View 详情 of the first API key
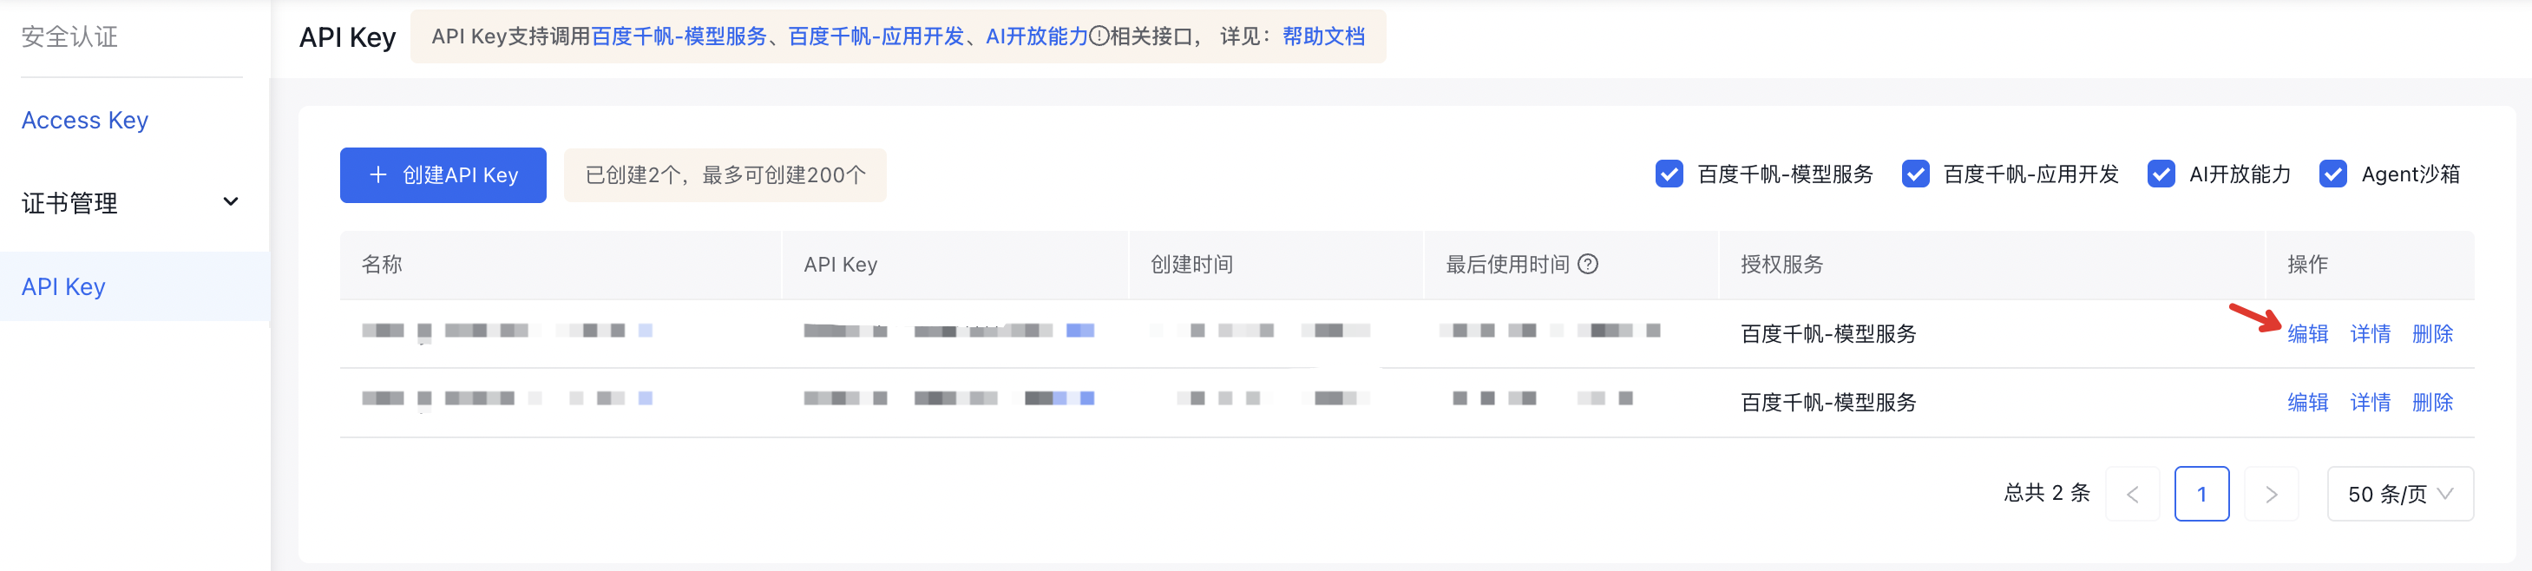This screenshot has width=2532, height=571. coord(2370,333)
